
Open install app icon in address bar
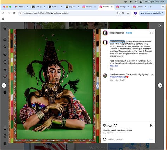tap(118, 13)
